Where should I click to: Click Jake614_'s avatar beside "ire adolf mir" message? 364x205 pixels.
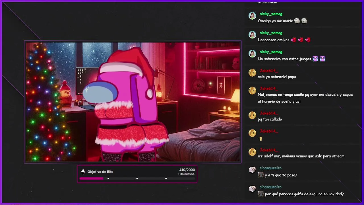tap(252, 152)
